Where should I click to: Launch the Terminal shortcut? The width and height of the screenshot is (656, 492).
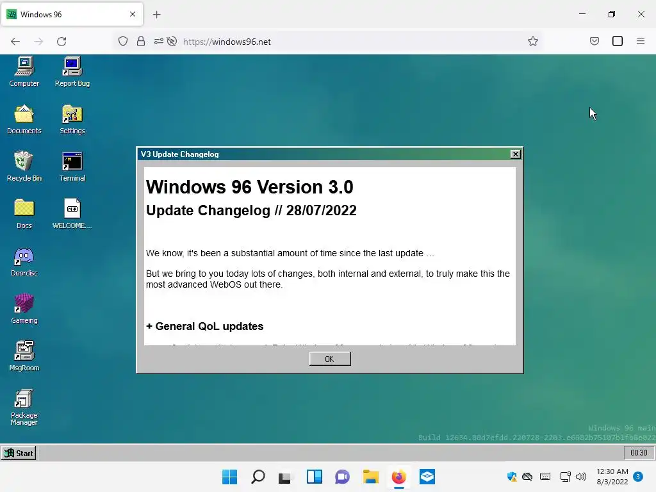click(x=72, y=167)
